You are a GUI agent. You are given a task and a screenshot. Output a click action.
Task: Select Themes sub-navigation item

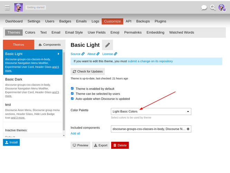point(14,33)
